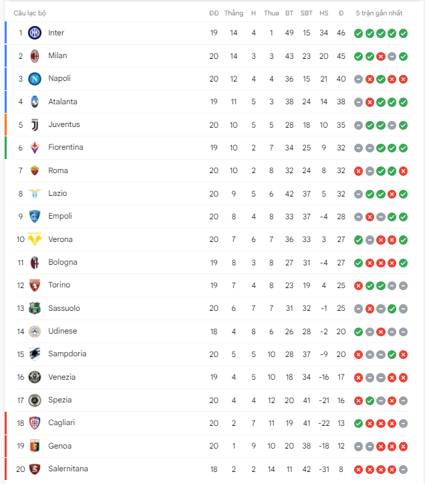The height and width of the screenshot is (484, 425).
Task: Open the Atalanta team link
Action: [63, 102]
